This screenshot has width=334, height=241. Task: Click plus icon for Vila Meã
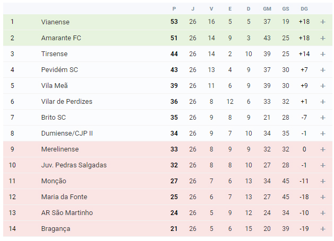tap(323, 86)
